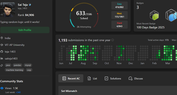The image size is (177, 95).
Task: Click the Rank 84,906 text
Action: [x=26, y=15]
